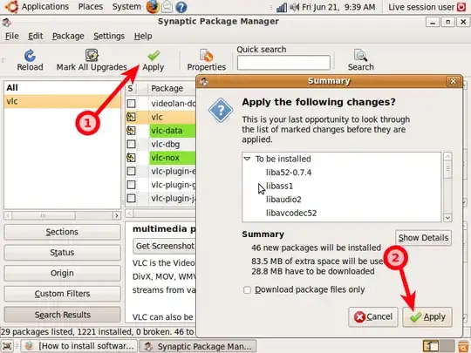Toggle the vlc-dbg package checkbox
471x353 pixels.
tap(131, 144)
